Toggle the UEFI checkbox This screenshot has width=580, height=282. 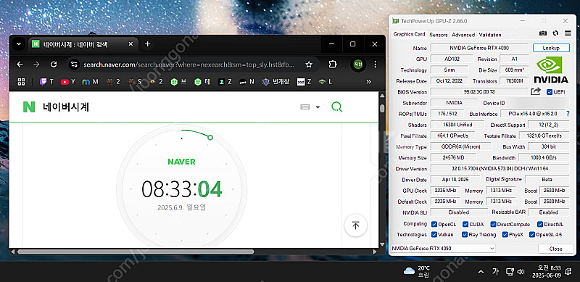550,92
